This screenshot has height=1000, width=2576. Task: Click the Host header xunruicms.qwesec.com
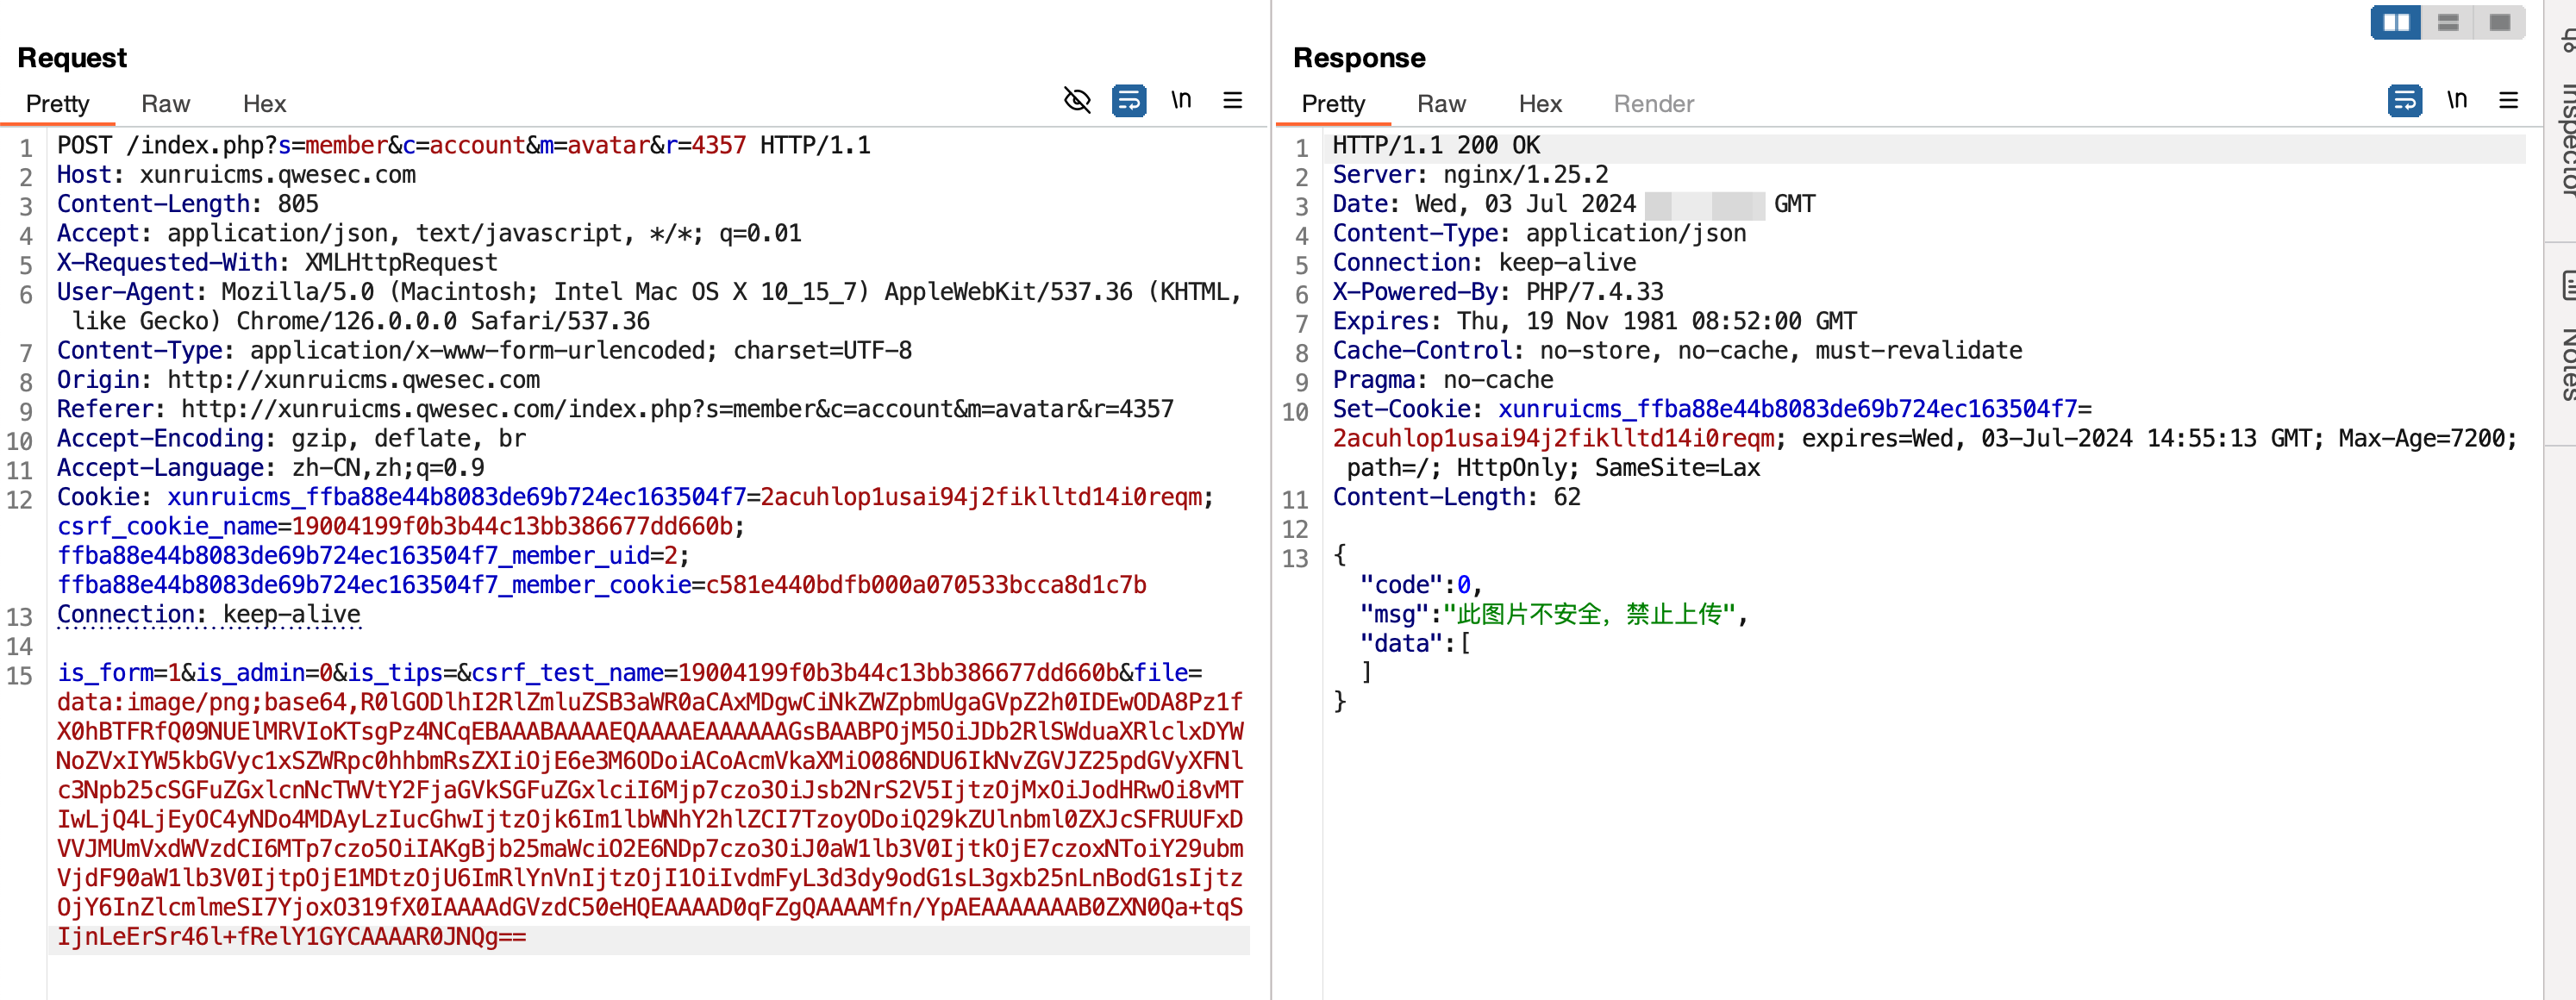pyautogui.click(x=236, y=175)
